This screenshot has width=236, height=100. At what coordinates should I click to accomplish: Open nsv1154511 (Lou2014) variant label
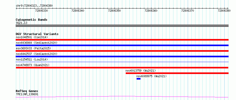(32, 59)
